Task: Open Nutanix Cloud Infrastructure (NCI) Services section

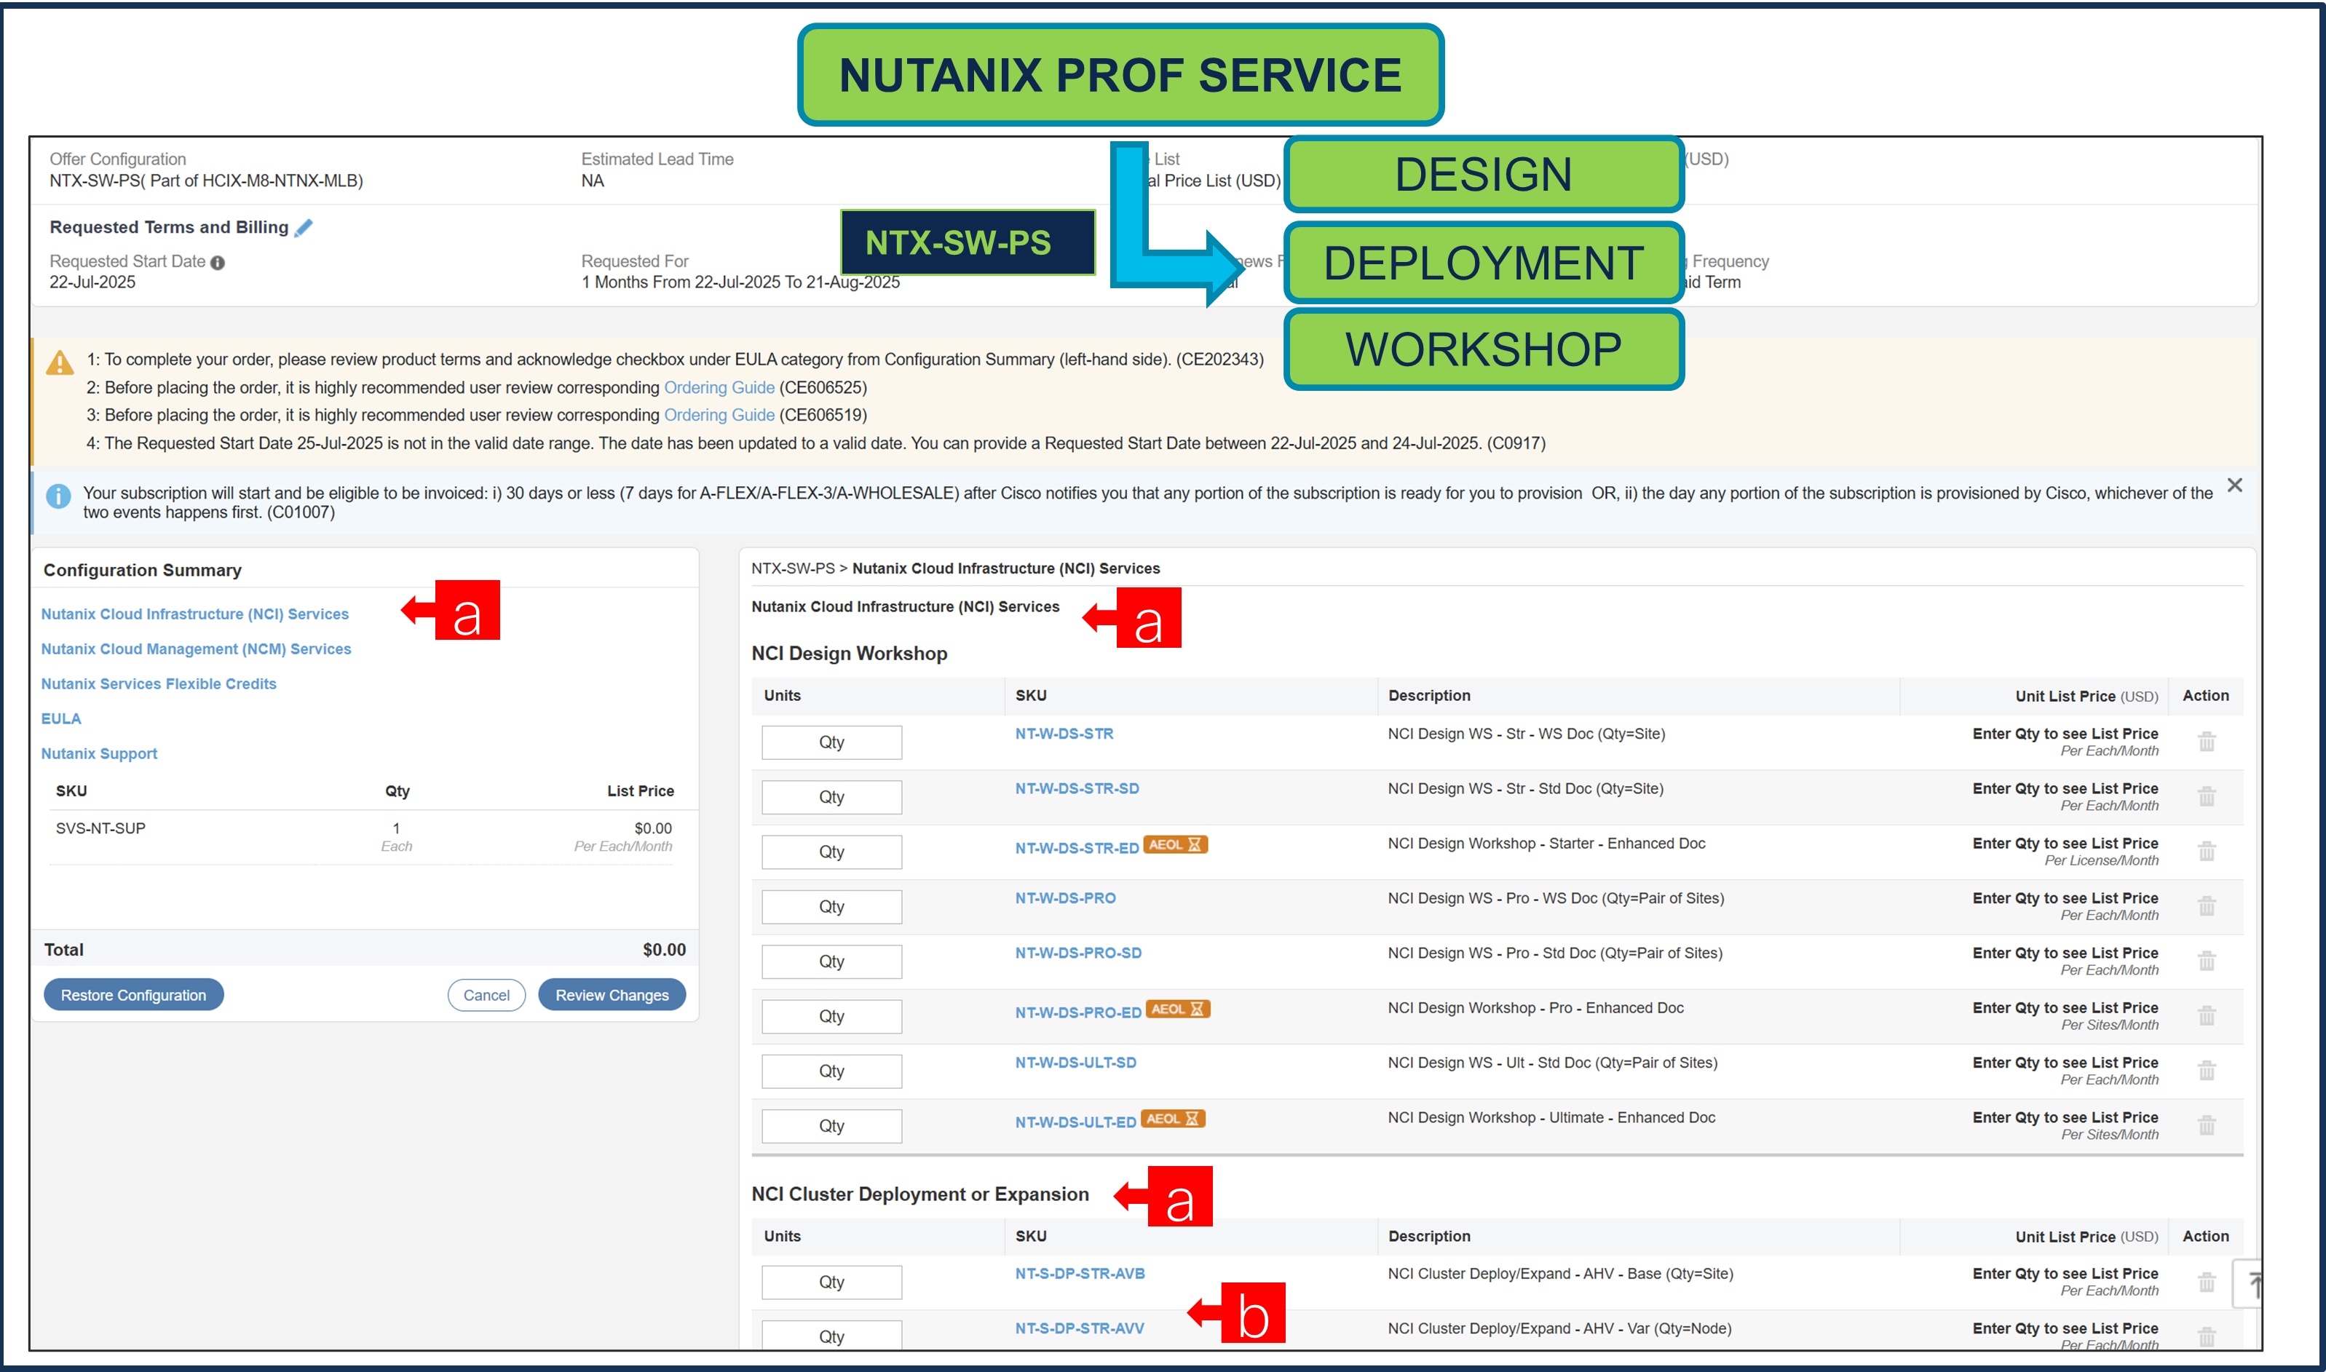Action: click(x=195, y=614)
